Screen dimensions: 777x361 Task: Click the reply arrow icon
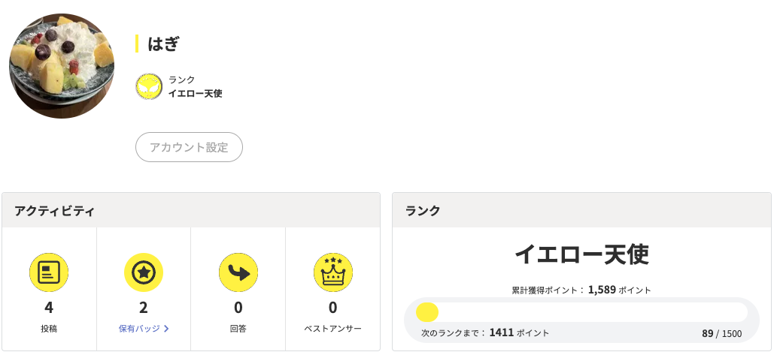tap(238, 272)
